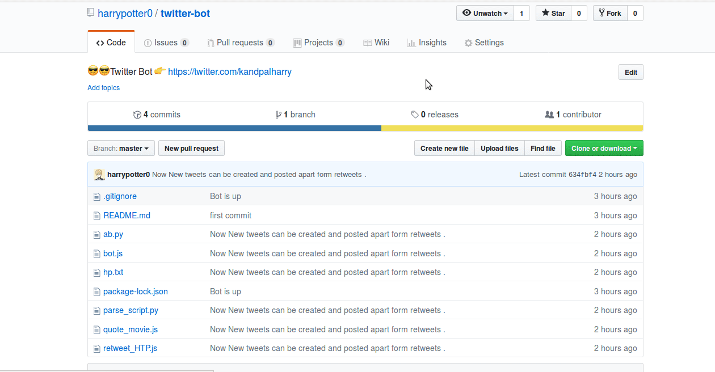Click the language breakdown color bar

pos(365,128)
